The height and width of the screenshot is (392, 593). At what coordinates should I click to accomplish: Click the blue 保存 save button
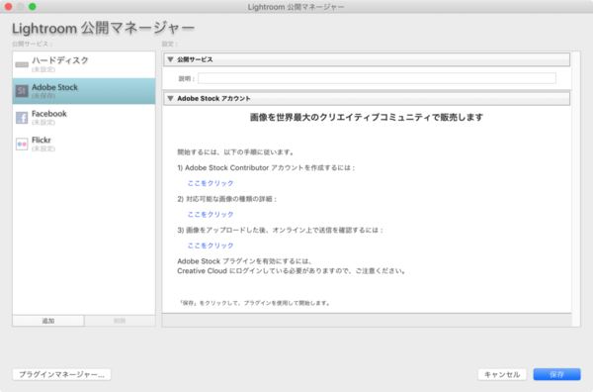click(556, 374)
